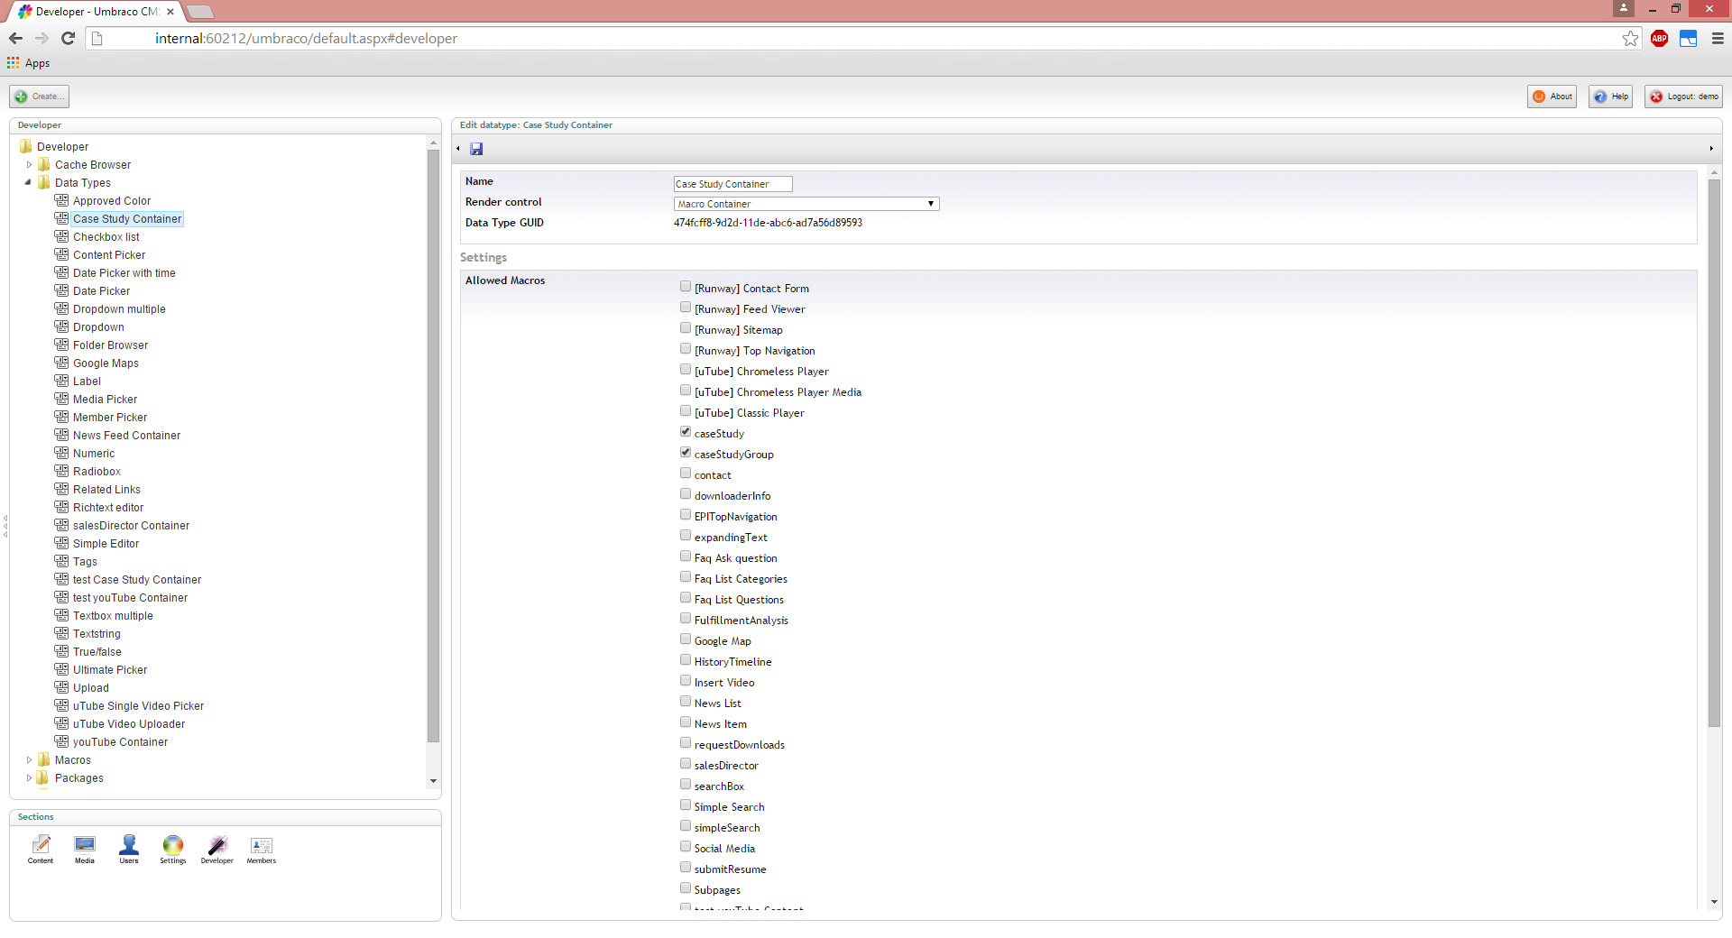Click the Richtext editor datatype icon

click(61, 507)
